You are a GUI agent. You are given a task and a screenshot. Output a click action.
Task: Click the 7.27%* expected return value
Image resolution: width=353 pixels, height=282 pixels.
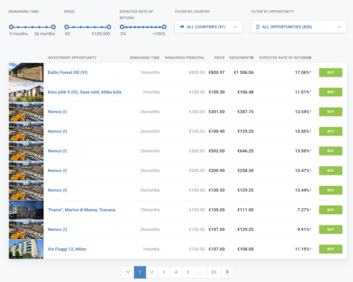tap(304, 210)
